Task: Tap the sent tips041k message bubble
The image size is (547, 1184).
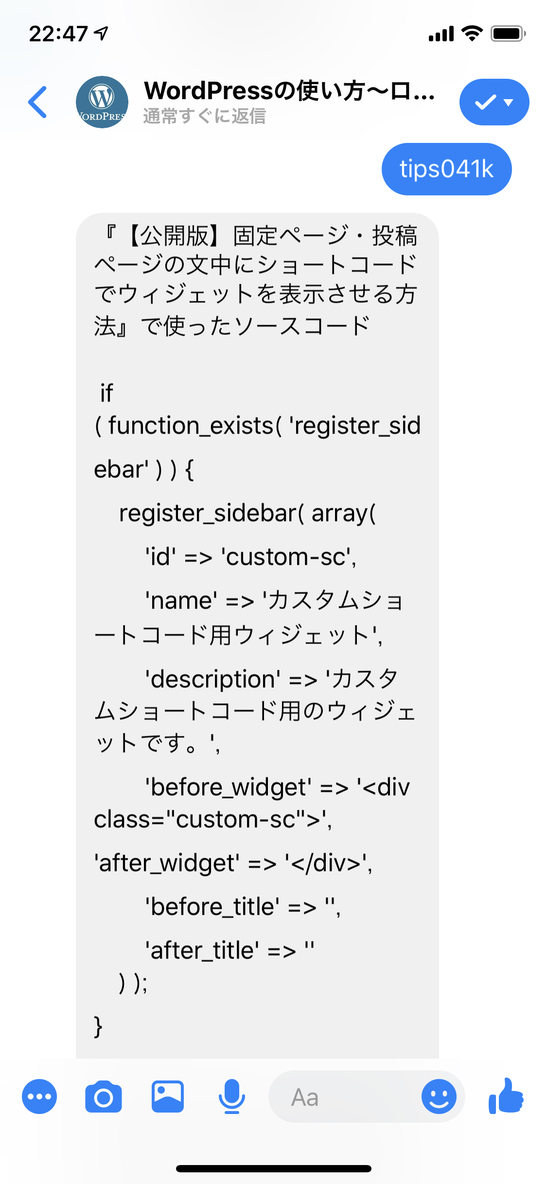Action: [447, 169]
